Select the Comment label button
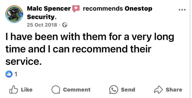The height and width of the screenshot is (98, 192). 77,90
